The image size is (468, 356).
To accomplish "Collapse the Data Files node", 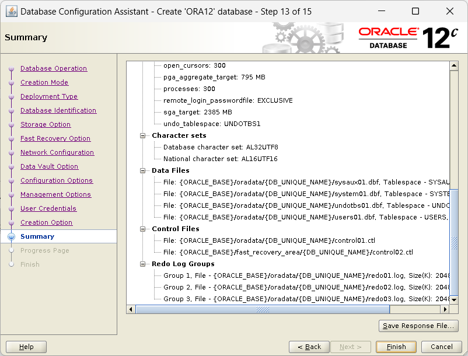I will (x=142, y=170).
